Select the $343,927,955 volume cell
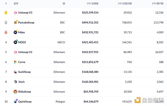The image size is (167, 106). [90, 52]
